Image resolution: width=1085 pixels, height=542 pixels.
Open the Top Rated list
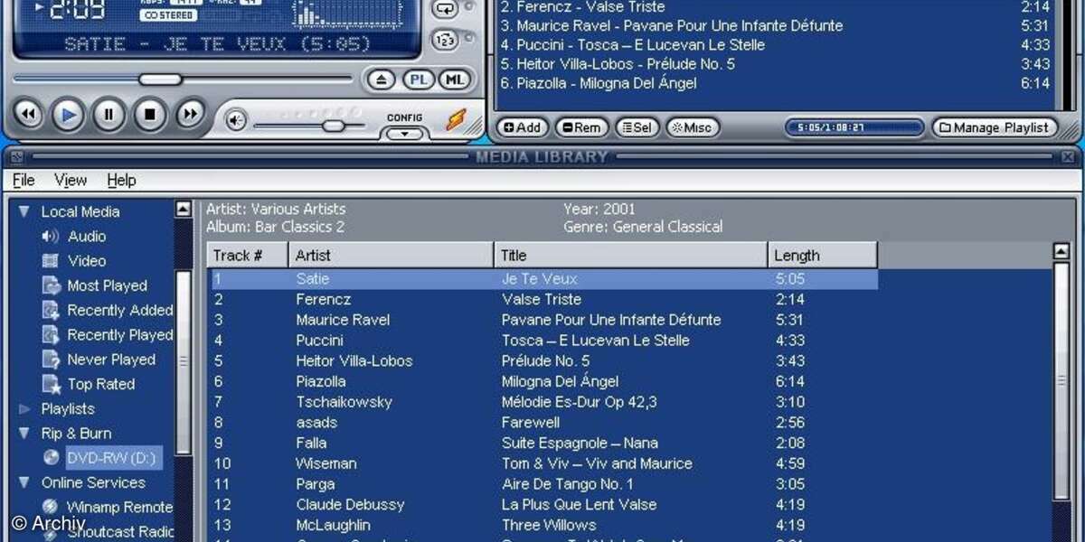pos(99,384)
